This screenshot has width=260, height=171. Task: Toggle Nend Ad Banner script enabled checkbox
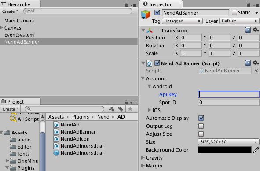point(157,63)
